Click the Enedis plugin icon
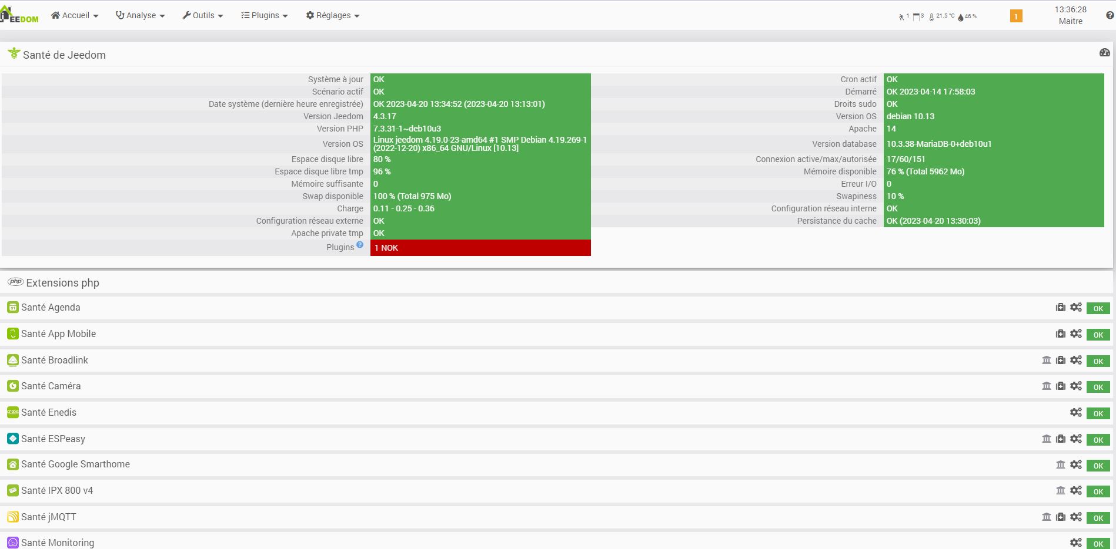The image size is (1116, 549). pos(13,412)
